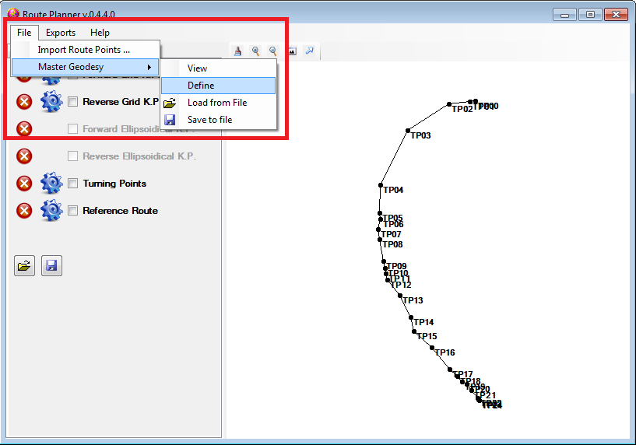This screenshot has width=636, height=445.
Task: Click the TP14 point on route map
Action: point(411,317)
